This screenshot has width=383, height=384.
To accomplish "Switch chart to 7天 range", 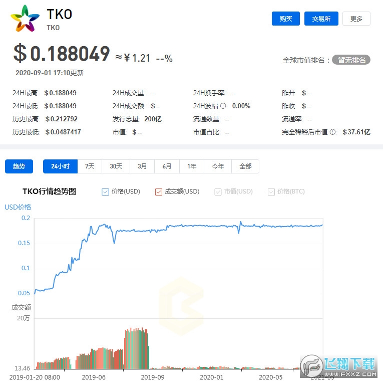I will click(x=90, y=166).
